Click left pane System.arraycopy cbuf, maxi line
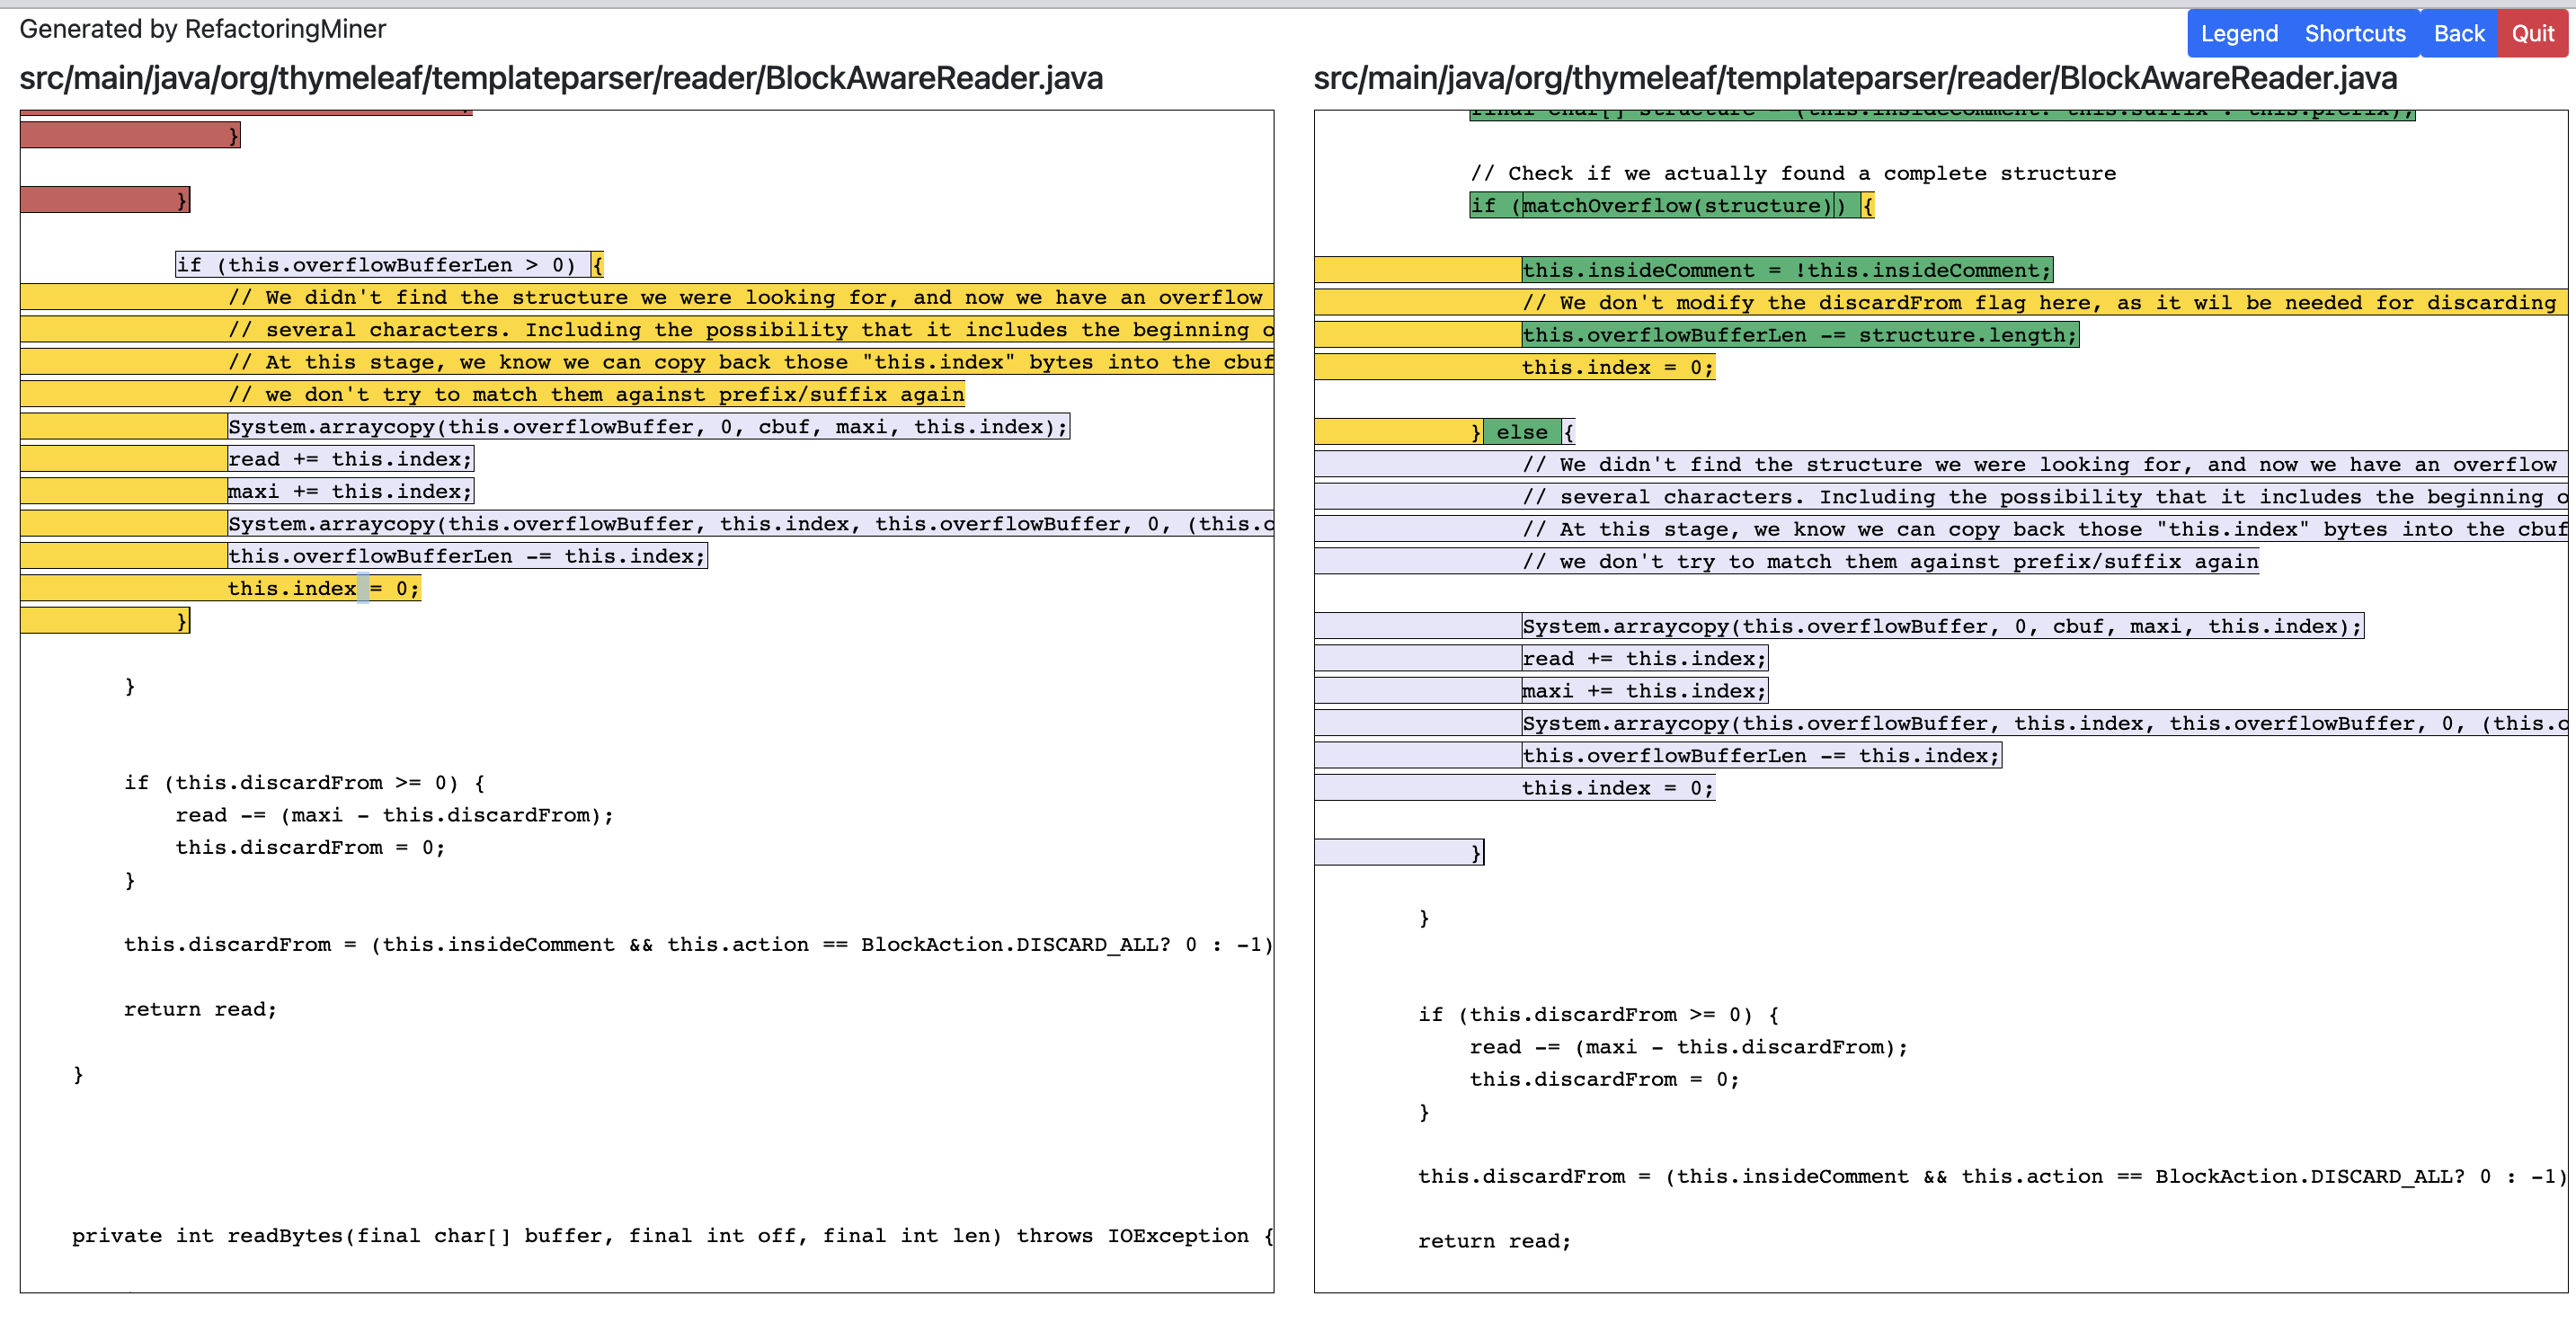 pyautogui.click(x=648, y=426)
